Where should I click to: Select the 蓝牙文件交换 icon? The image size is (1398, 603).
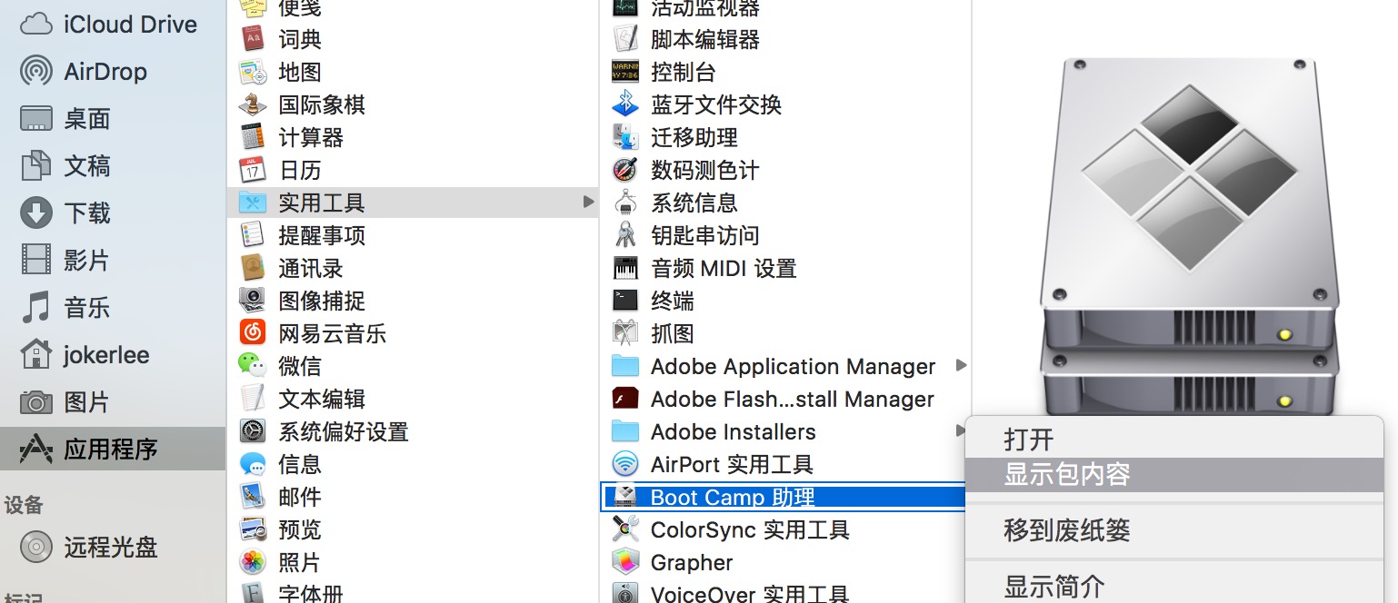coord(625,104)
